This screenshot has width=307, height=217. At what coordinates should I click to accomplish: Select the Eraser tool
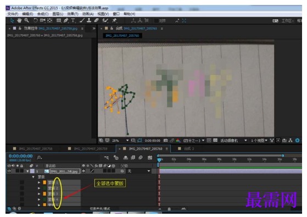click(x=96, y=20)
